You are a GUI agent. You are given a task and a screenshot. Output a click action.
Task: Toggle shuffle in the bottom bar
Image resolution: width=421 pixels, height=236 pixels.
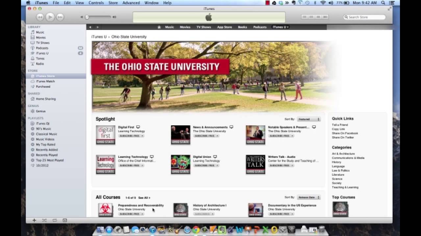(44, 220)
